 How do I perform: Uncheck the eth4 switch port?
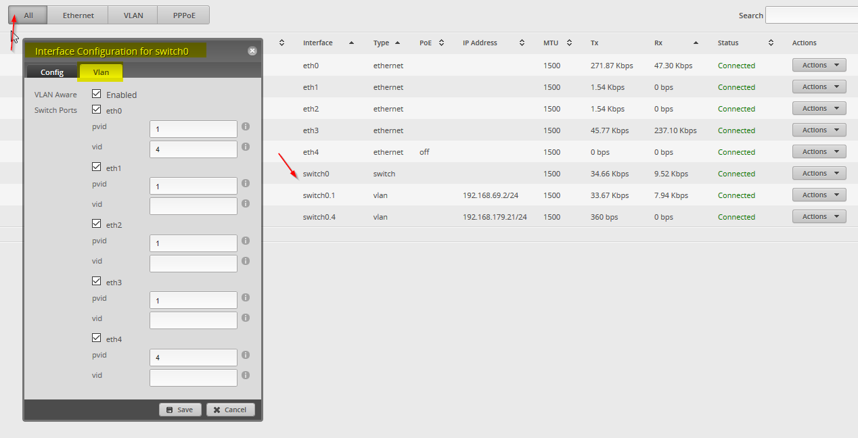click(x=97, y=339)
